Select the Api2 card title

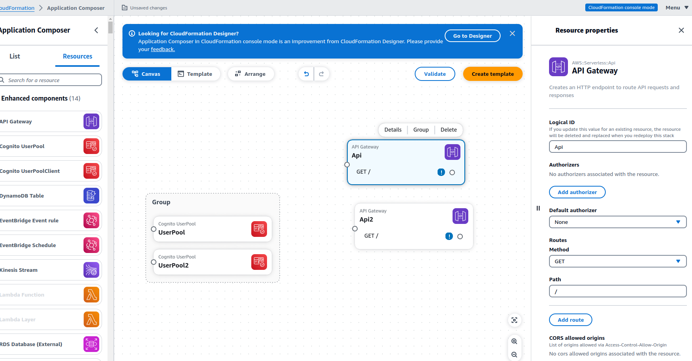point(366,219)
